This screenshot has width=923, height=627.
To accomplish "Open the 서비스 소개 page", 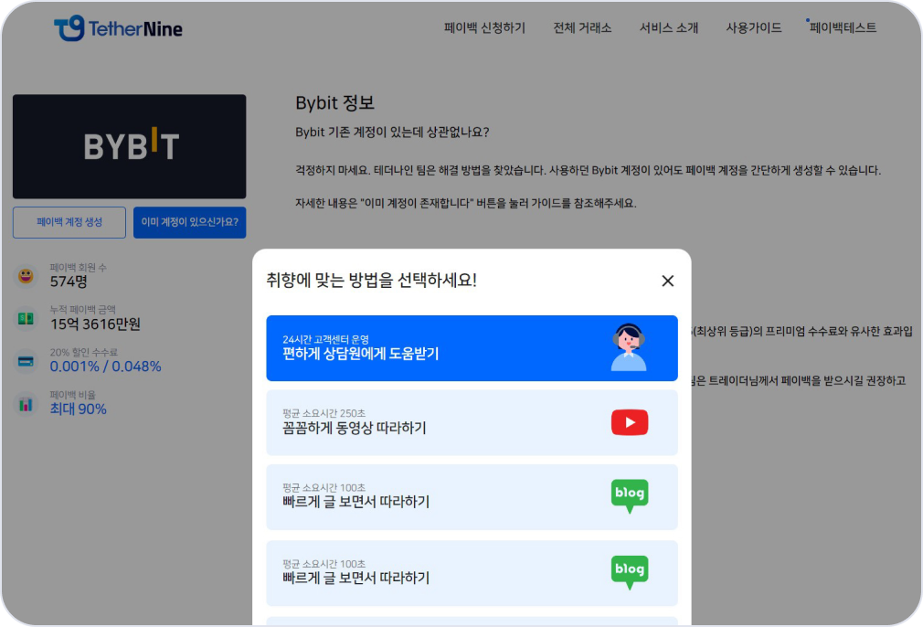I will pyautogui.click(x=668, y=28).
